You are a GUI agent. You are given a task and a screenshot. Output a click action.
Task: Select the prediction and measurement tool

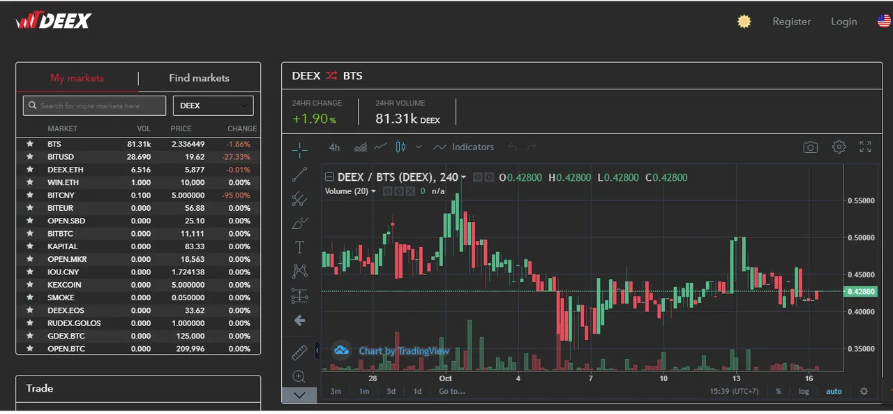point(299,296)
